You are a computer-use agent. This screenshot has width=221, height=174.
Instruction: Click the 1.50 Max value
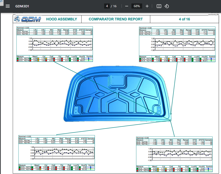pyautogui.click(x=61, y=143)
